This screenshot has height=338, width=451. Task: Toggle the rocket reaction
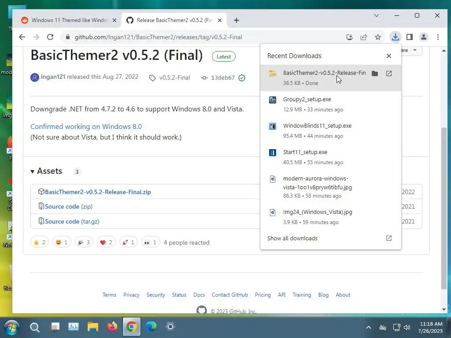pos(128,242)
